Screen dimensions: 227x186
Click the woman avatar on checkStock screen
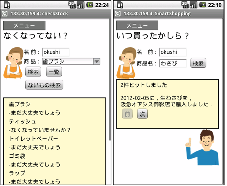coord(13,63)
